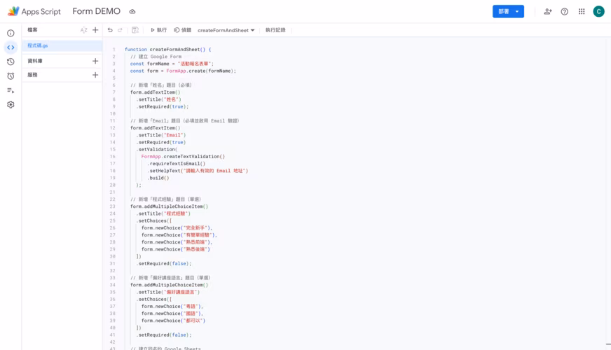
Task: Click the setHelpText line in code
Action: pos(198,171)
